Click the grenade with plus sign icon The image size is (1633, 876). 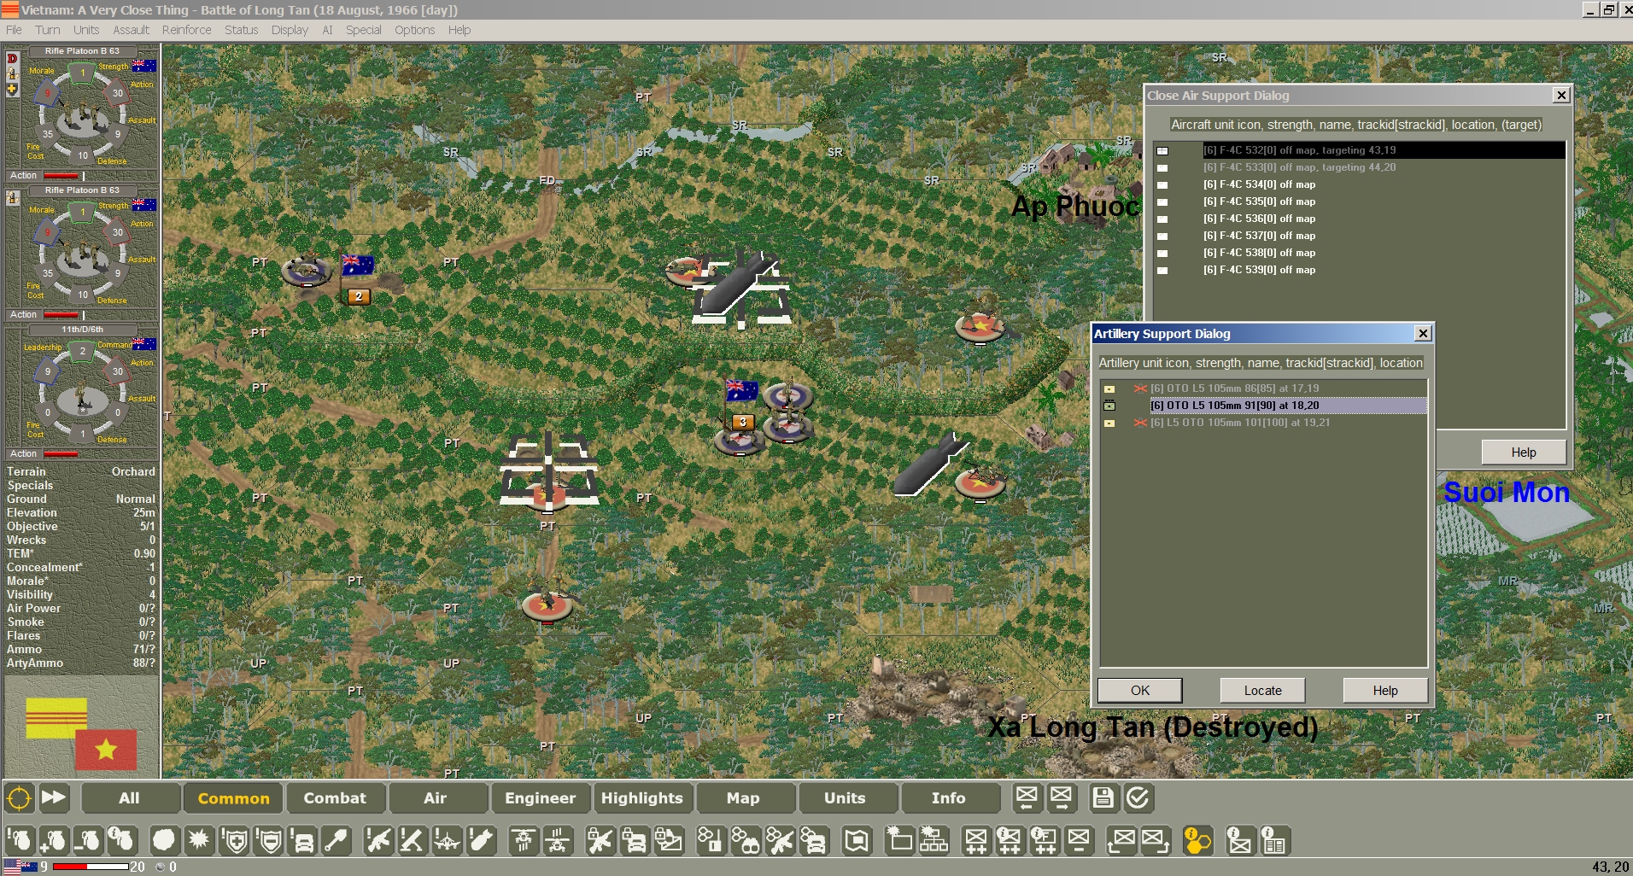coord(53,841)
